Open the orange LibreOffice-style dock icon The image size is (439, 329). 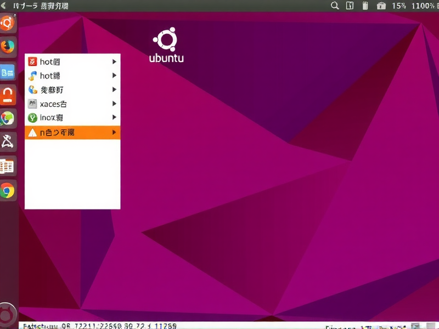pos(8,164)
